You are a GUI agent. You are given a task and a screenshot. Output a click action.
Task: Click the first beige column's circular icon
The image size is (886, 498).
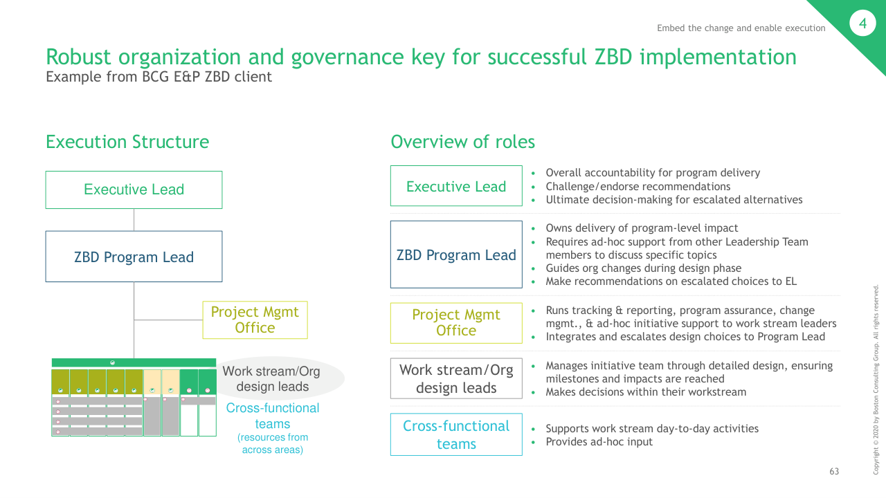pos(152,390)
